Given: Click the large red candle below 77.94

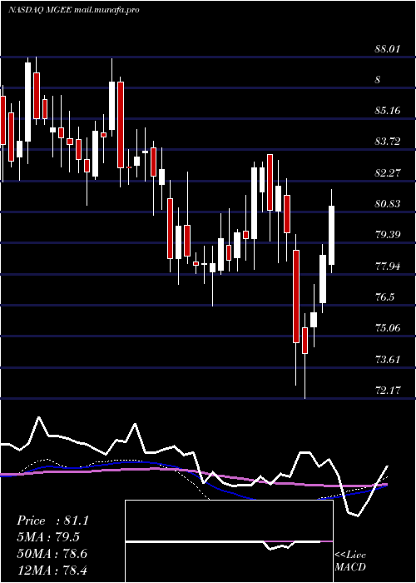Looking at the screenshot, I should (296, 296).
